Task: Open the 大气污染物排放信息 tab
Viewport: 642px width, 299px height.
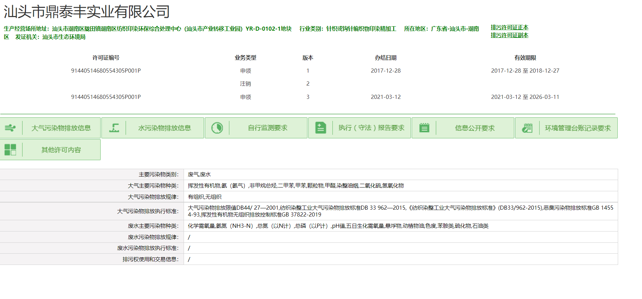Action: pos(50,128)
